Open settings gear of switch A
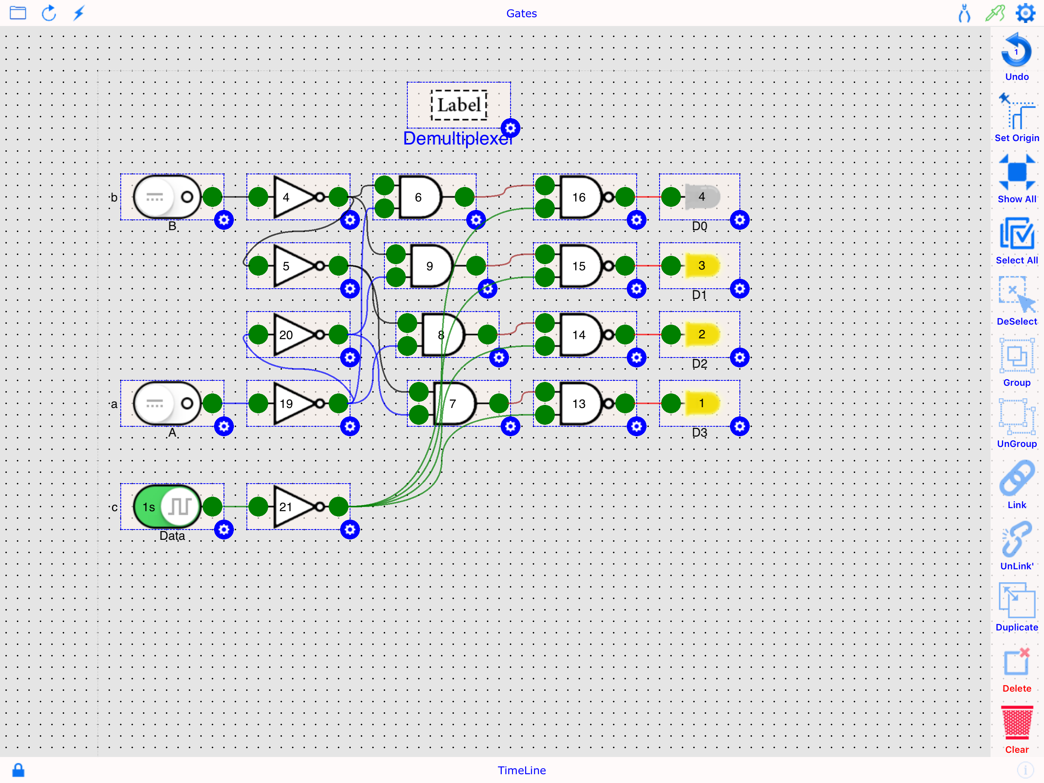Screen dimensions: 1044x783 click(224, 426)
